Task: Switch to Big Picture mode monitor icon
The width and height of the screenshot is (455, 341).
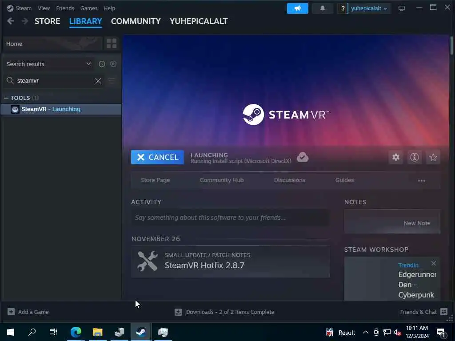Action: [402, 8]
